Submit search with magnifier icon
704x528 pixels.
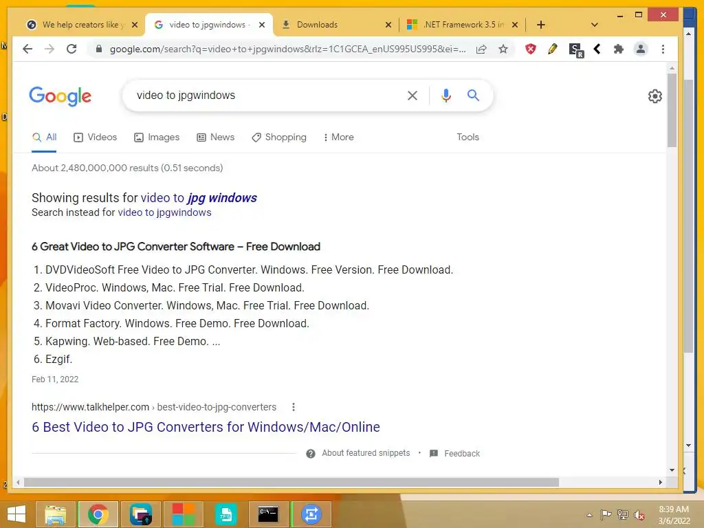473,95
